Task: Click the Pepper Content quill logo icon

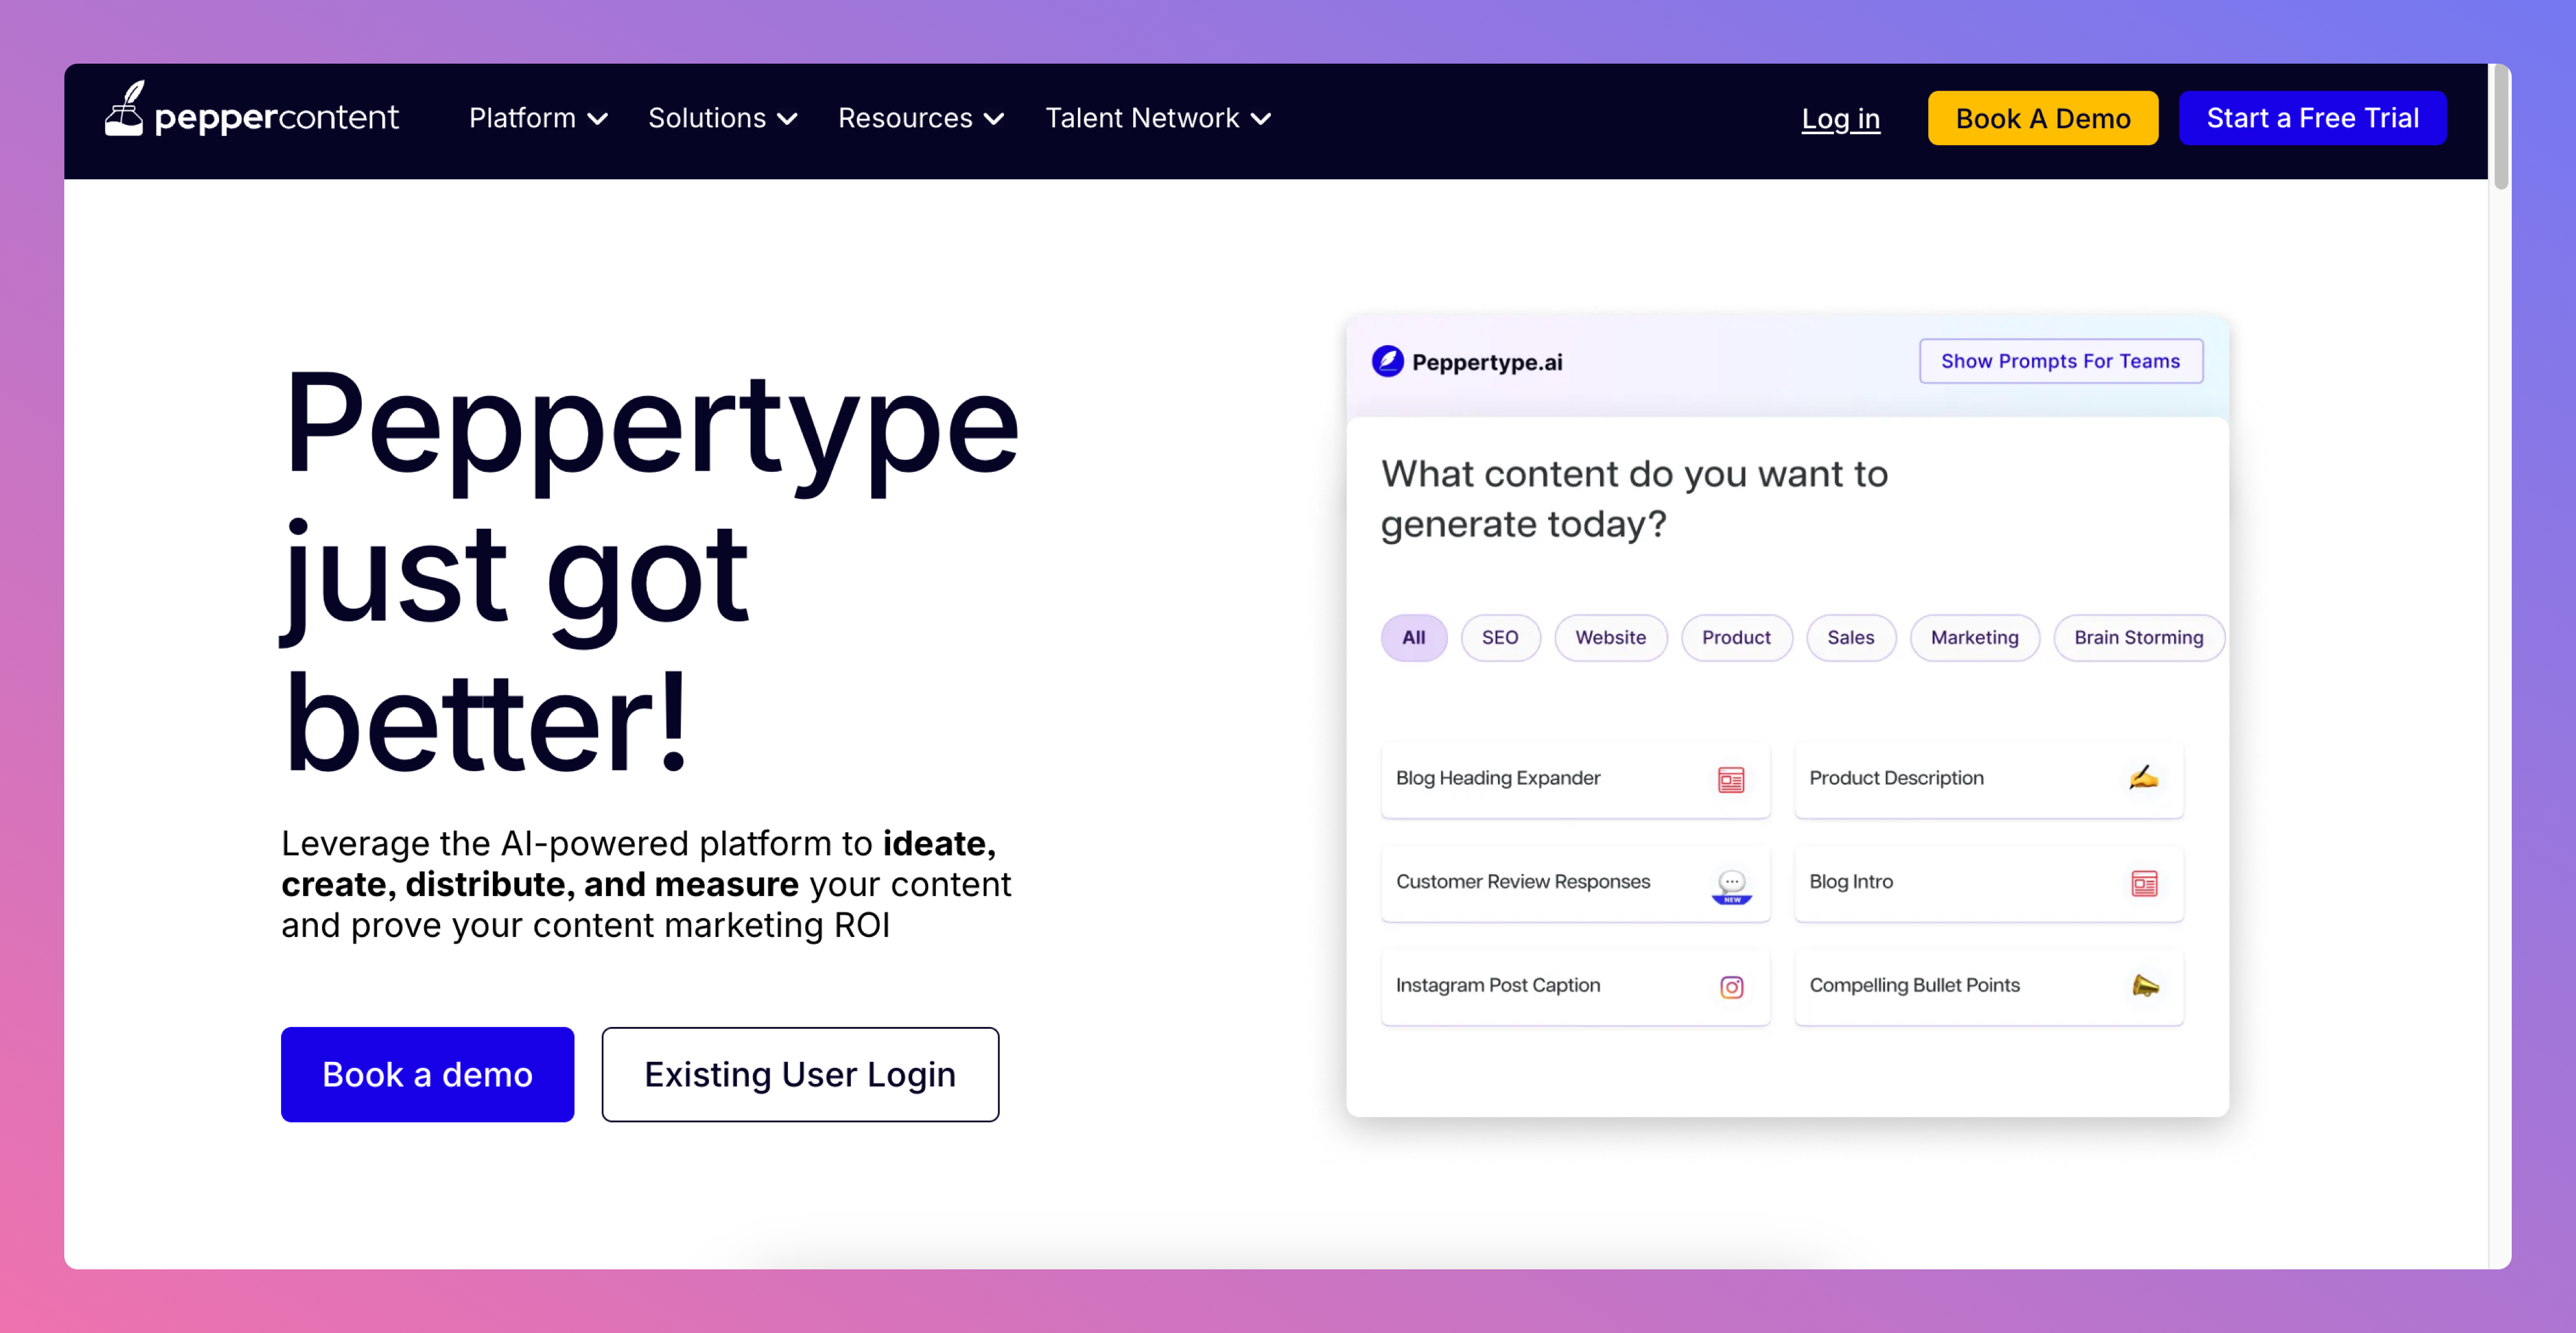Action: pos(124,108)
